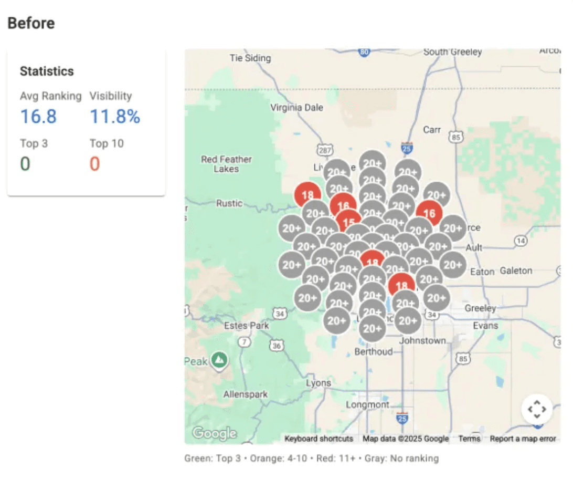Click the red 15 ranking marker

coord(348,222)
